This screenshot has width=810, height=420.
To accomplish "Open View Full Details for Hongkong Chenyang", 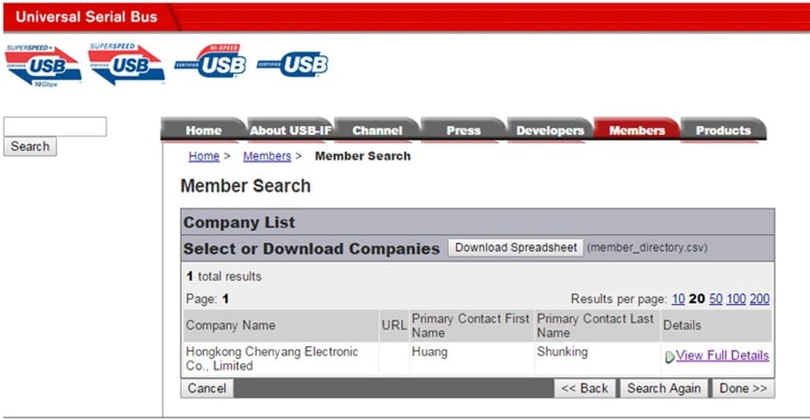I will (x=722, y=356).
